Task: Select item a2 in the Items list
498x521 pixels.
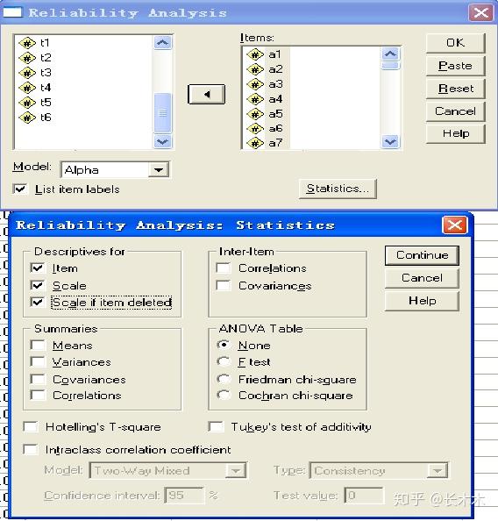Action: coord(265,69)
